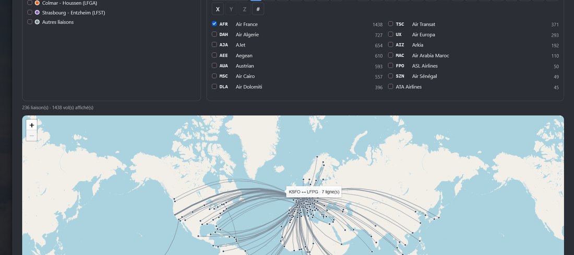The height and width of the screenshot is (255, 574).
Task: Click the Air Sénégal airline name
Action: click(425, 76)
